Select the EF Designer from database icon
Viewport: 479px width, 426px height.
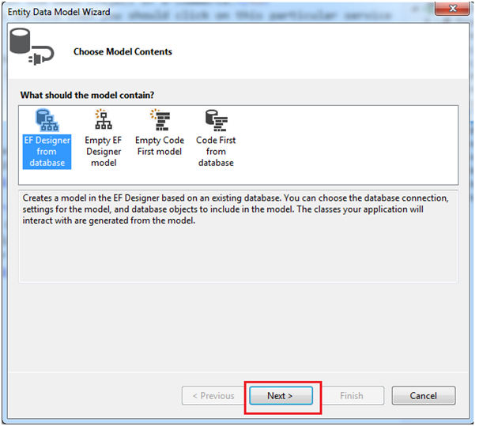[47, 121]
